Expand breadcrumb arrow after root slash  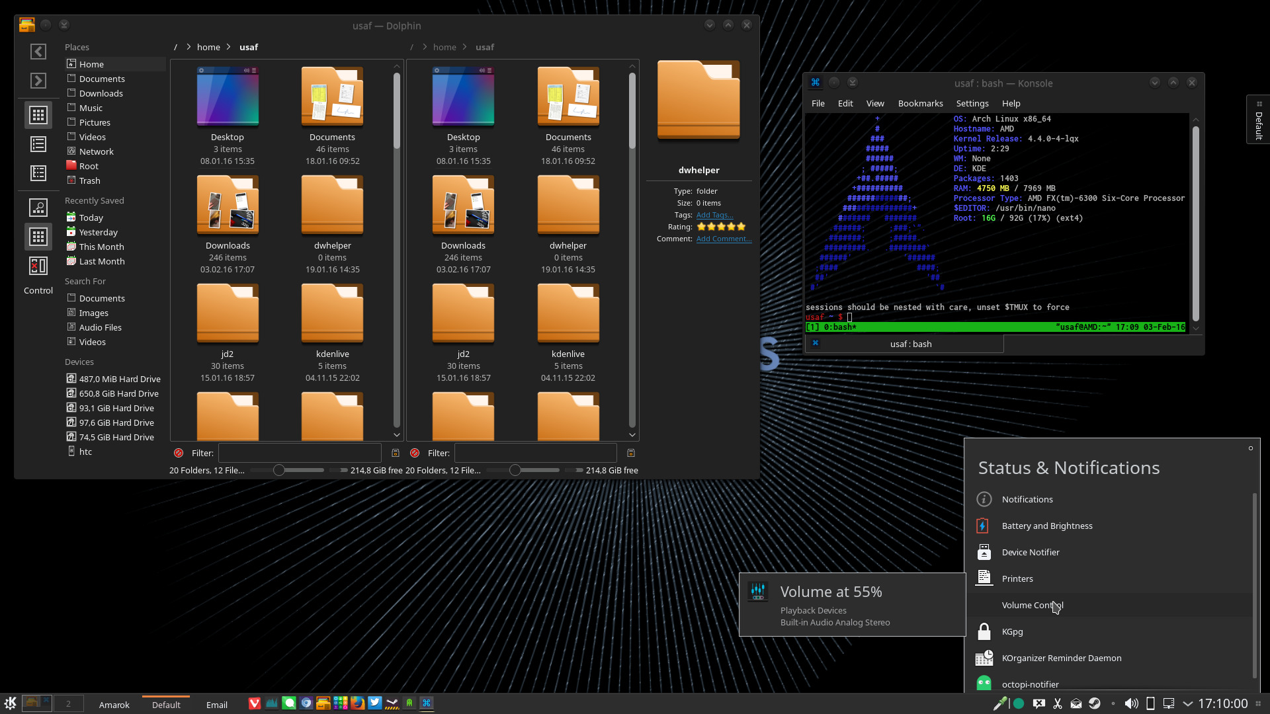point(189,47)
